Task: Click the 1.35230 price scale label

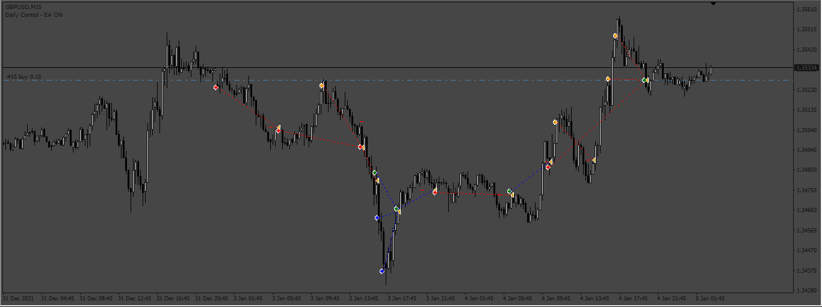Action: pos(807,90)
